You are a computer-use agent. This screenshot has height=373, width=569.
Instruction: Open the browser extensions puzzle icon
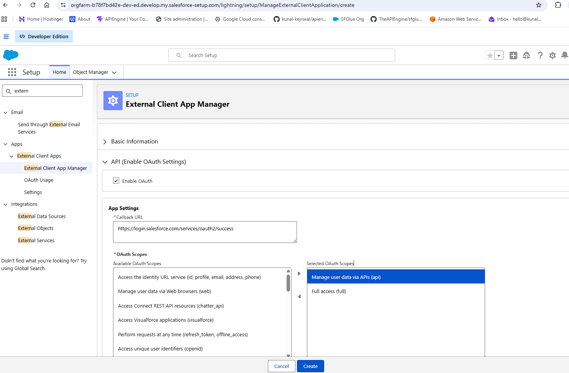pyautogui.click(x=558, y=5)
